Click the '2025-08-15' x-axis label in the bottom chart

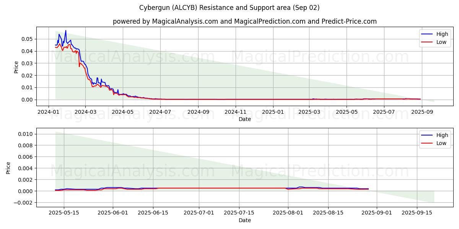click(x=328, y=213)
